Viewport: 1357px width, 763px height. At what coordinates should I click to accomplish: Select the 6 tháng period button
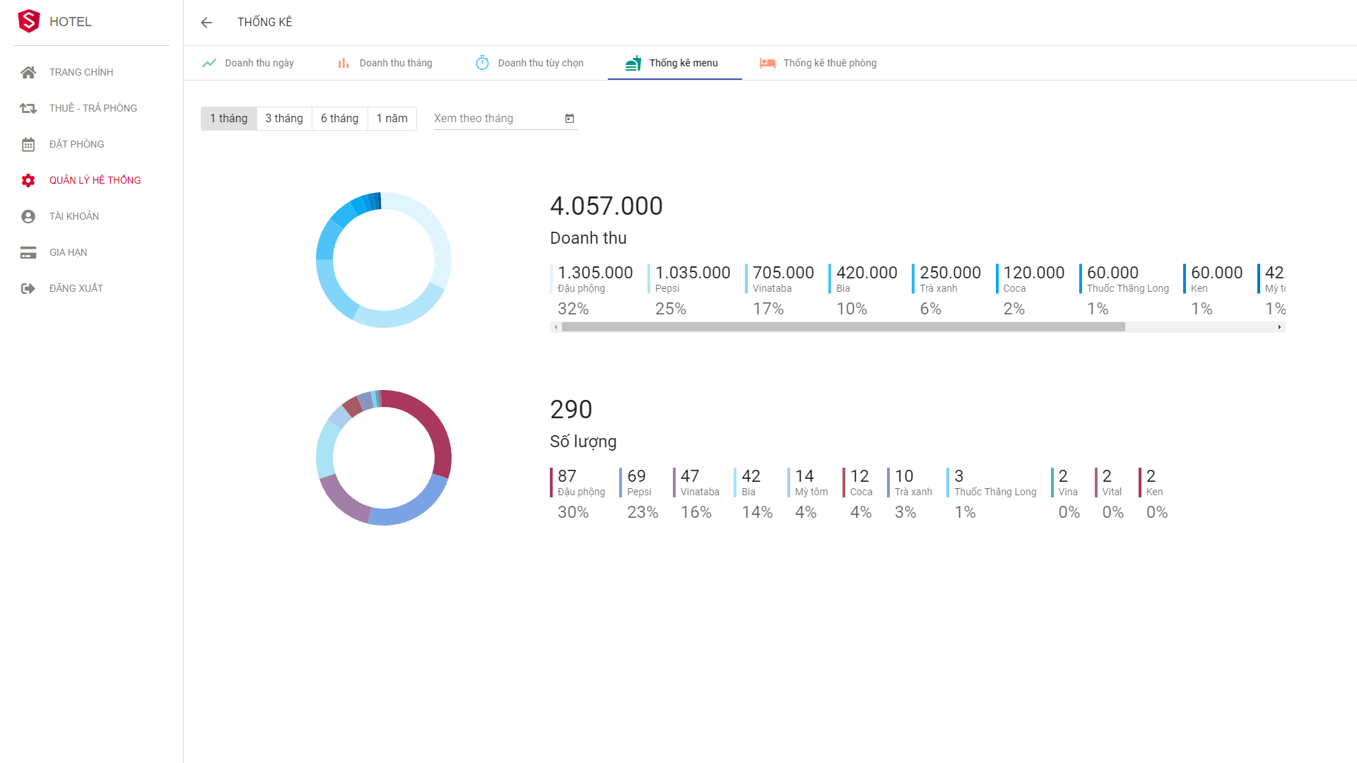pyautogui.click(x=339, y=119)
